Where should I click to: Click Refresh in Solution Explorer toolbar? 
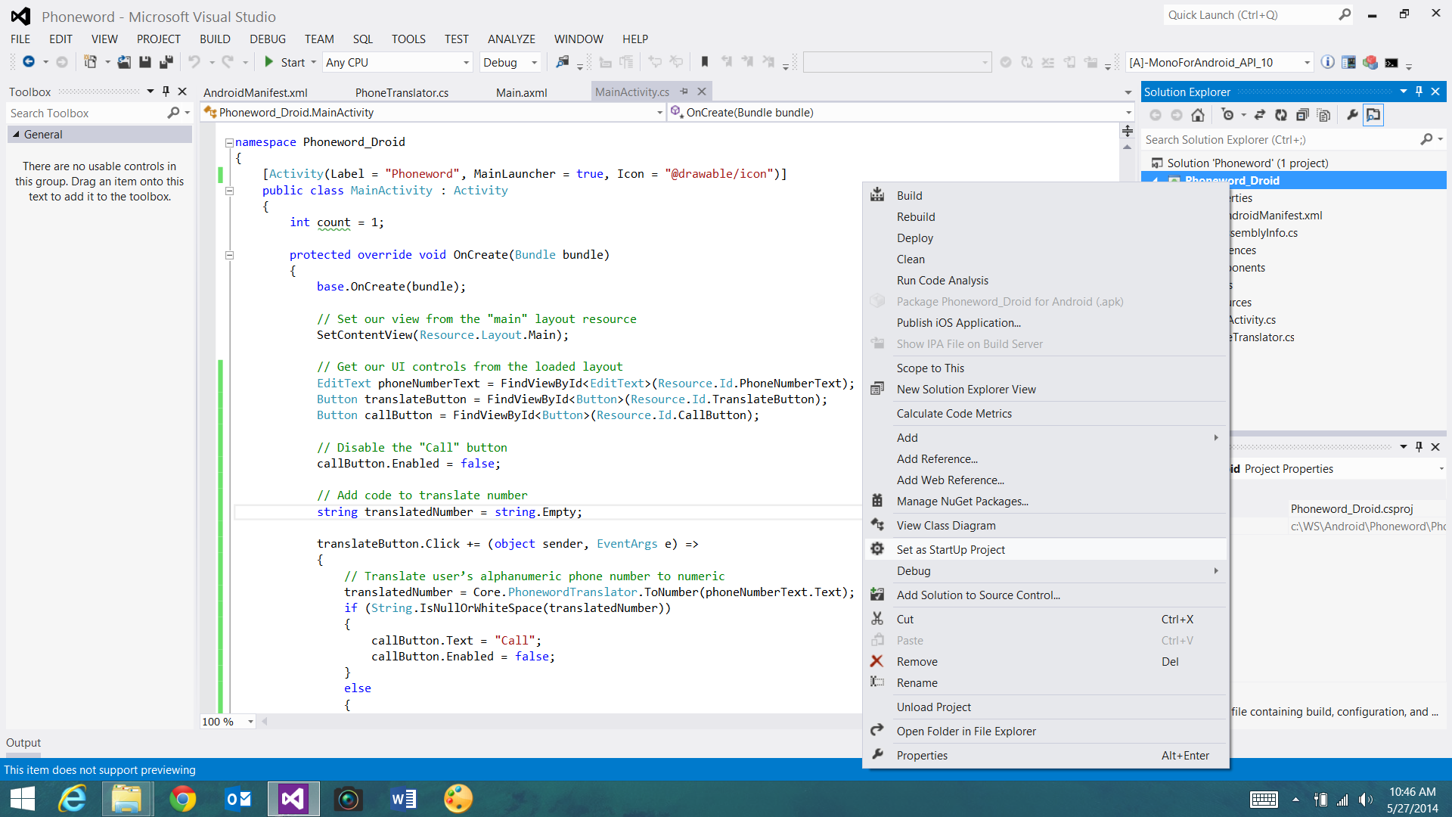1281,115
